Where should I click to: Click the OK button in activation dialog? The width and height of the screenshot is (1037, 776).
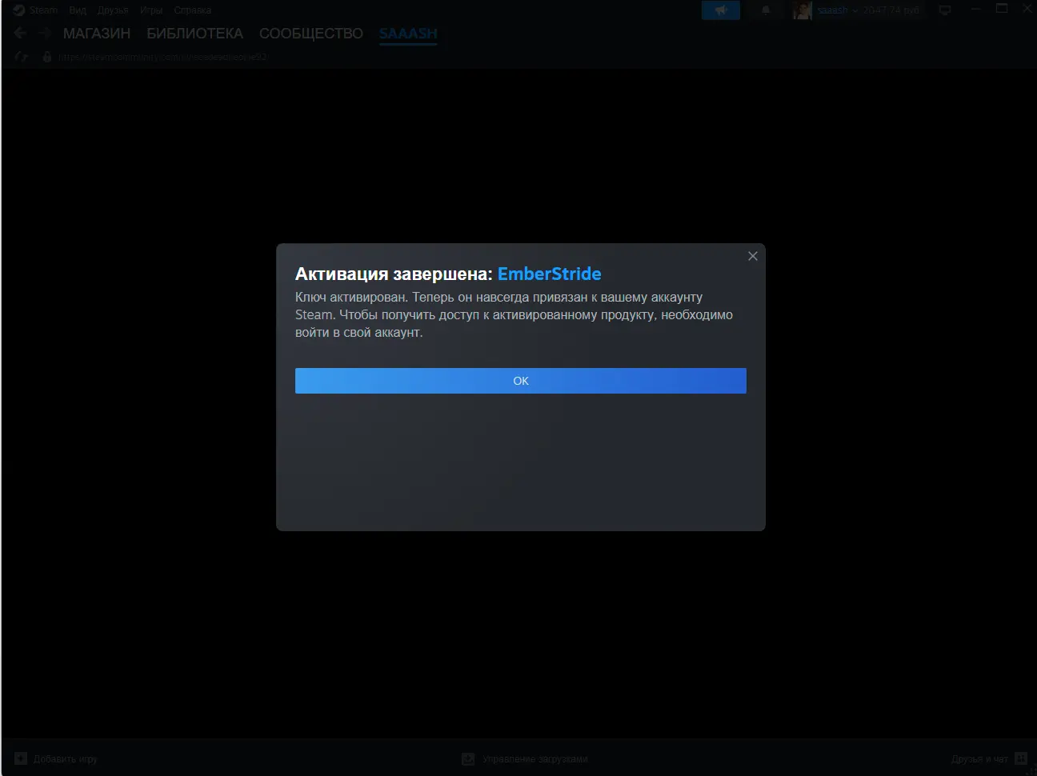click(520, 381)
